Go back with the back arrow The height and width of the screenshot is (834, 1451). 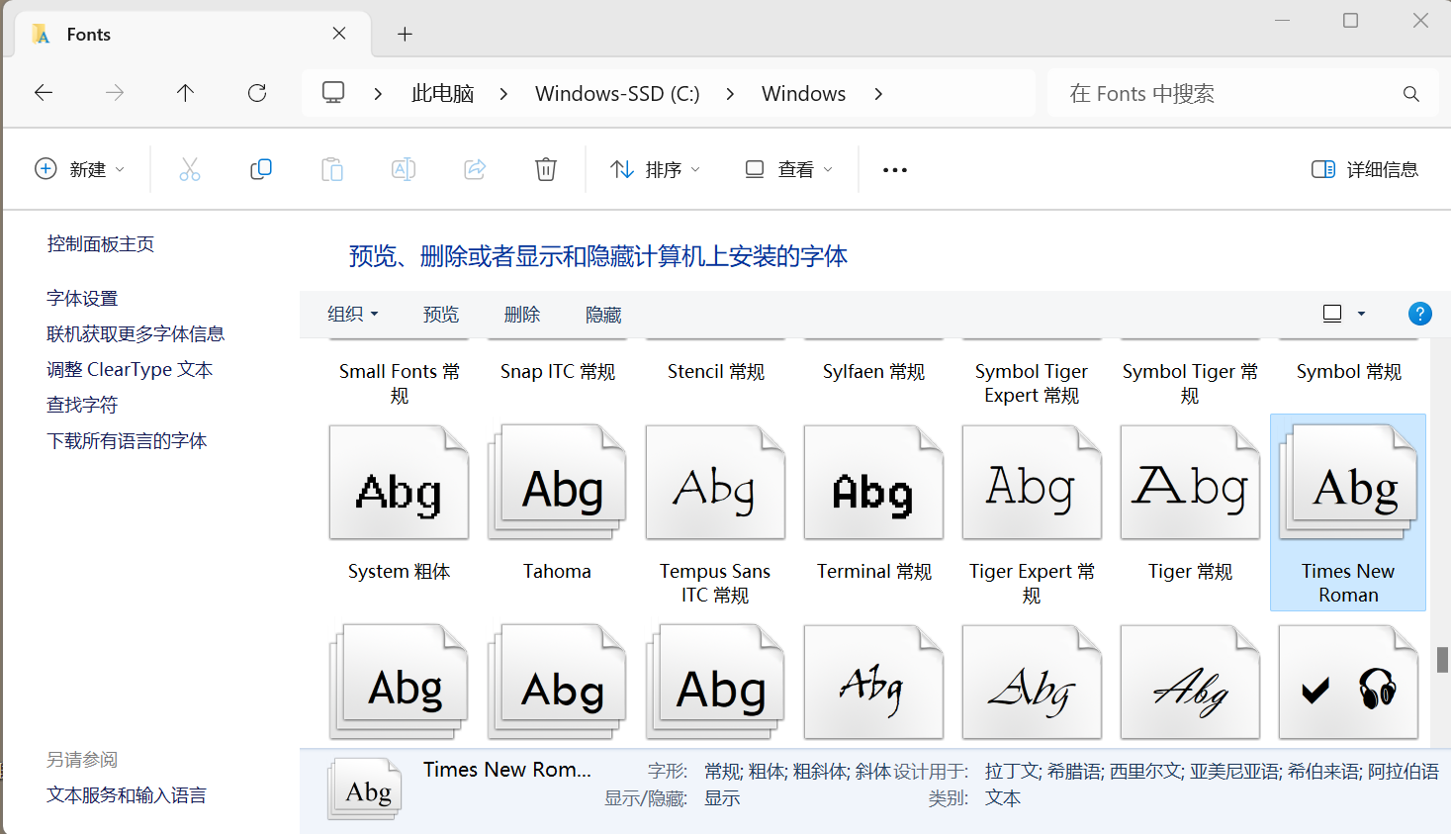coord(44,93)
